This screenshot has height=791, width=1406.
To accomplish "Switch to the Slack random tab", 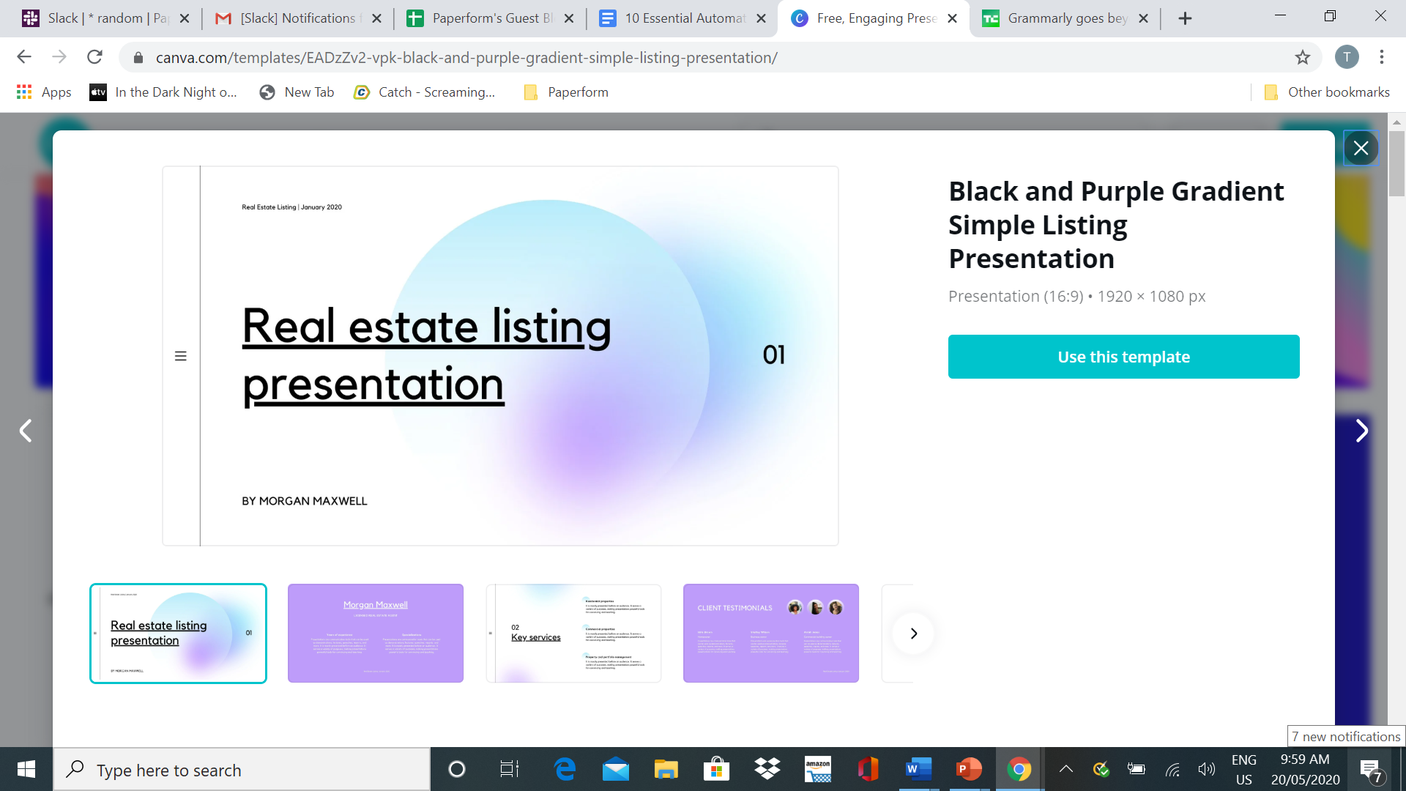I will [106, 18].
